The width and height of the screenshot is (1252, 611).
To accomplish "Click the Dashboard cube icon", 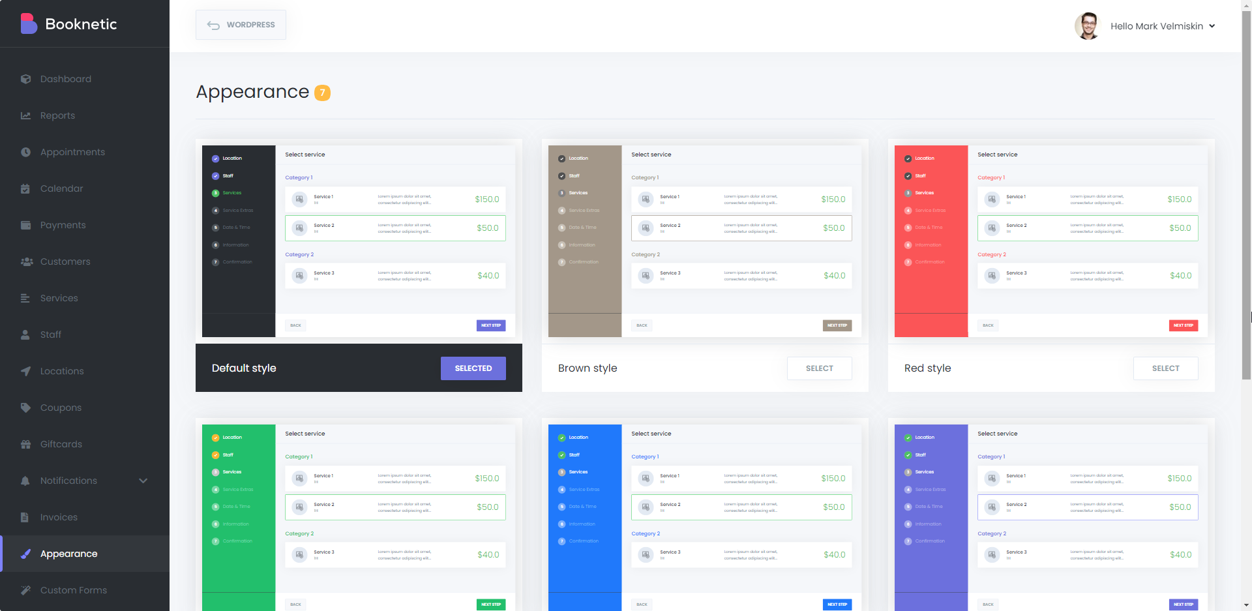I will 25,79.
